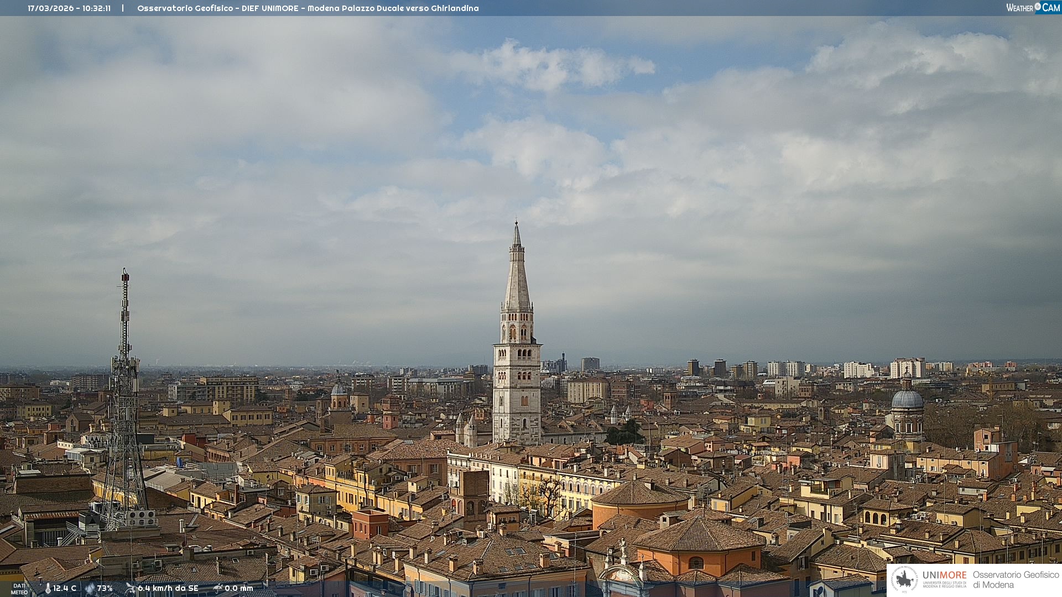Click the 12.4 C temperature reading
The image size is (1062, 597).
(x=65, y=588)
